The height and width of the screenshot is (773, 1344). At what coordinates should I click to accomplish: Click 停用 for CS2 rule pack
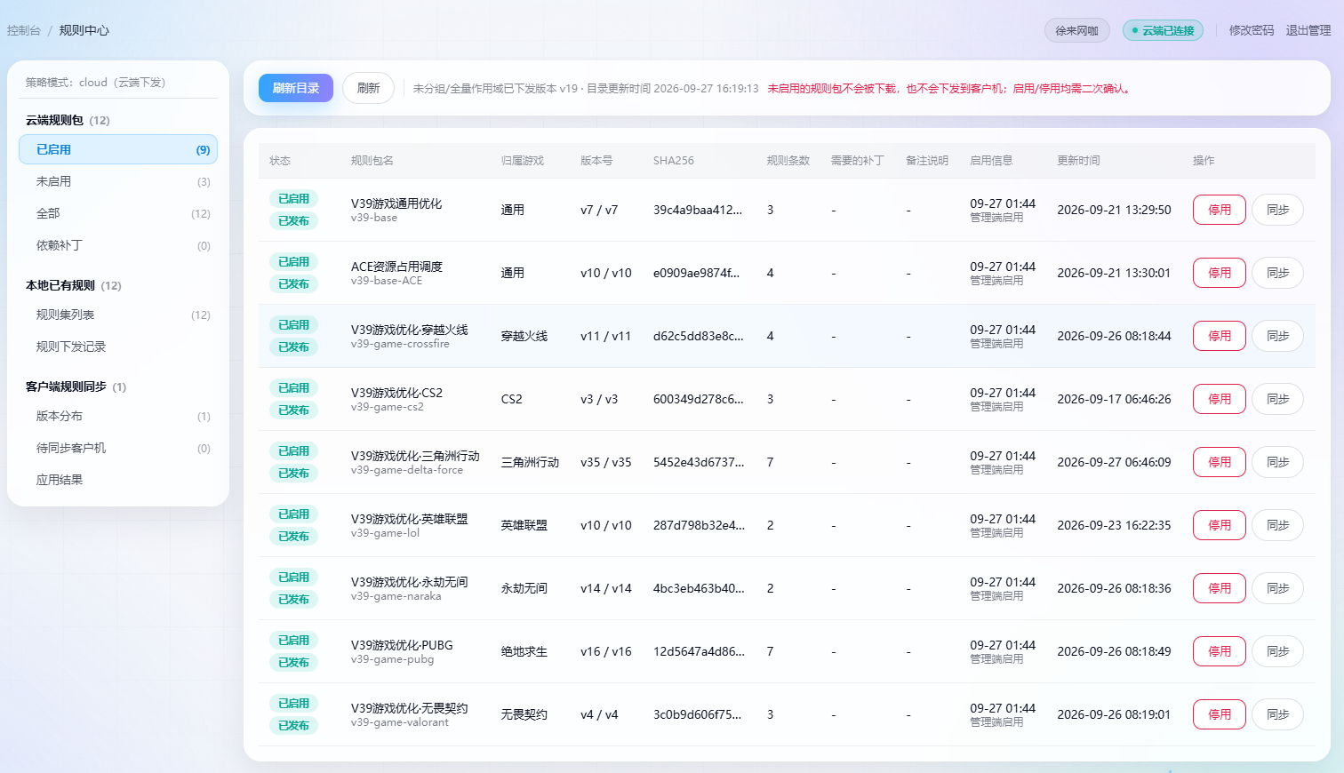pyautogui.click(x=1220, y=399)
